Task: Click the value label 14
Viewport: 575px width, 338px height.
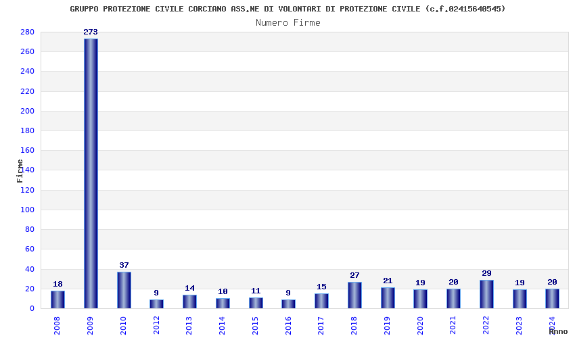Action: pos(189,288)
